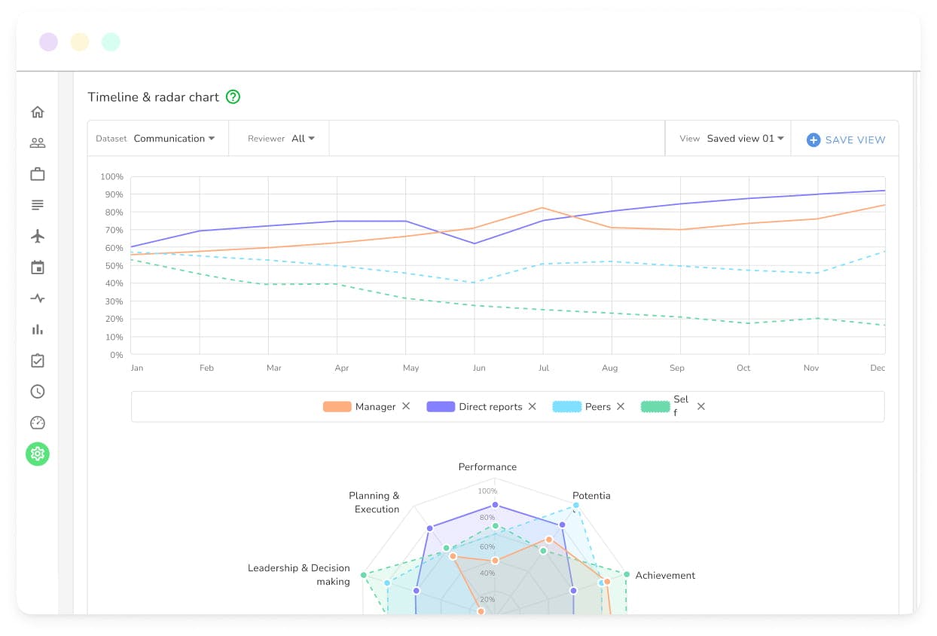This screenshot has width=937, height=636.
Task: Click the list view sidebar icon
Action: (38, 205)
